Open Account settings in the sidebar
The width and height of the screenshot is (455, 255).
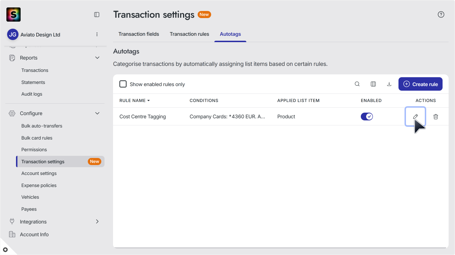39,173
